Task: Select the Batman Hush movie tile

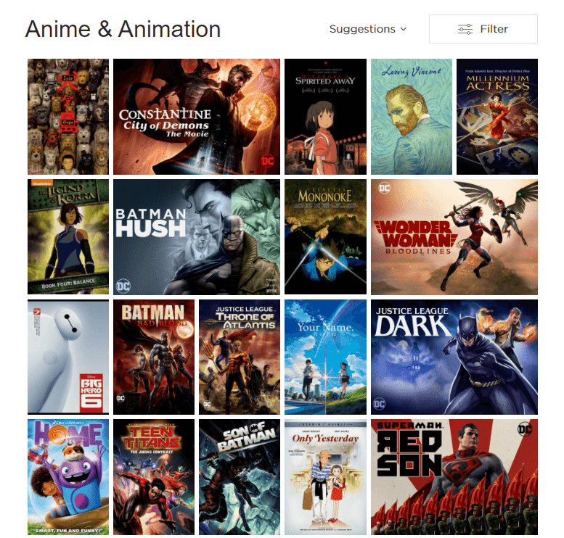Action: click(x=197, y=237)
